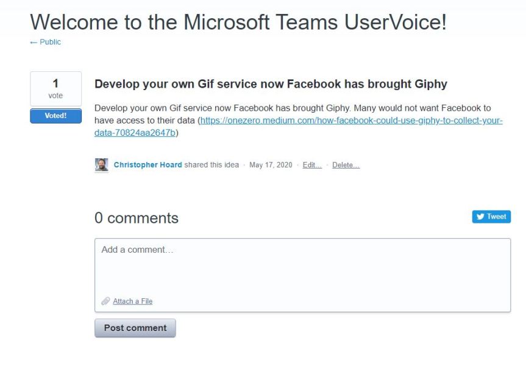This screenshot has width=526, height=375.
Task: Click the Twitter bird icon on Tweet button
Action: (480, 217)
